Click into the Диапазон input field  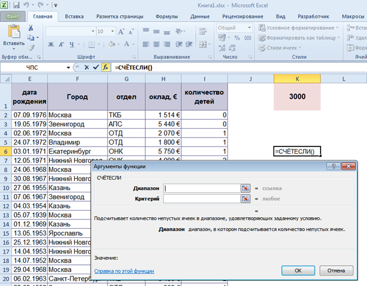[201, 188]
